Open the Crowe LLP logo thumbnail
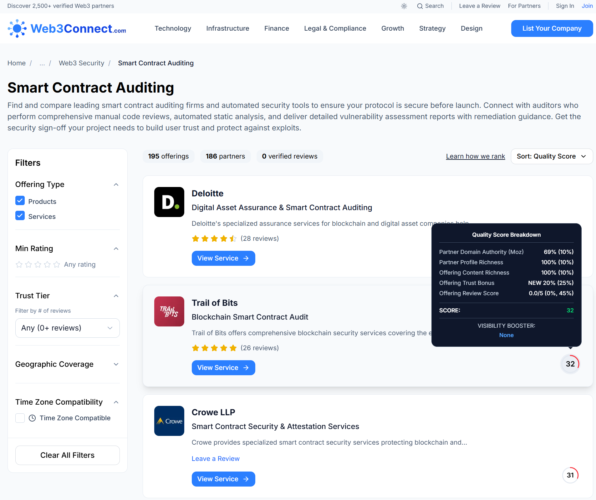The image size is (596, 500). click(169, 421)
